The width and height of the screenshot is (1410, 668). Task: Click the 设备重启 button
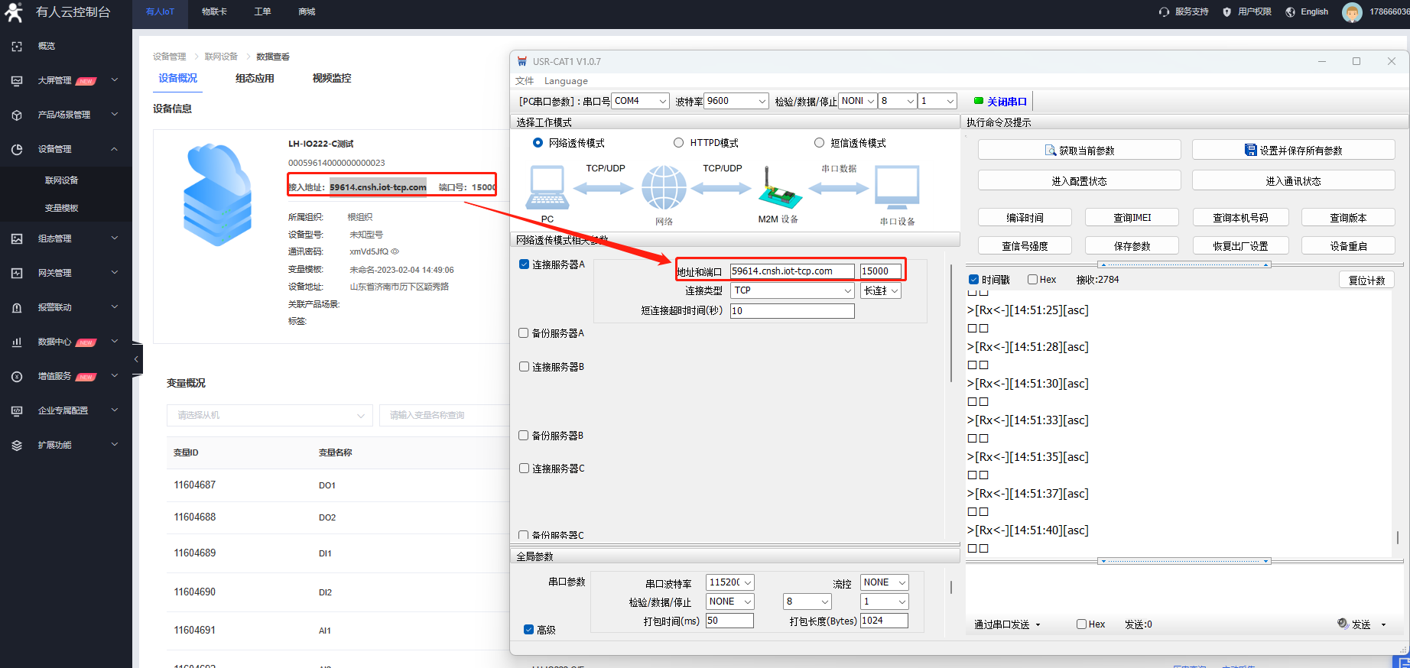pos(1348,246)
